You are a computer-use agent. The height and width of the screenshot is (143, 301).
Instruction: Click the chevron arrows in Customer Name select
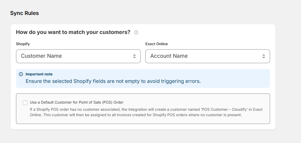tap(135, 56)
